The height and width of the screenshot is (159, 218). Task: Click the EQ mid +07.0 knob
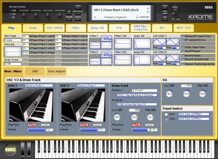coord(186,94)
